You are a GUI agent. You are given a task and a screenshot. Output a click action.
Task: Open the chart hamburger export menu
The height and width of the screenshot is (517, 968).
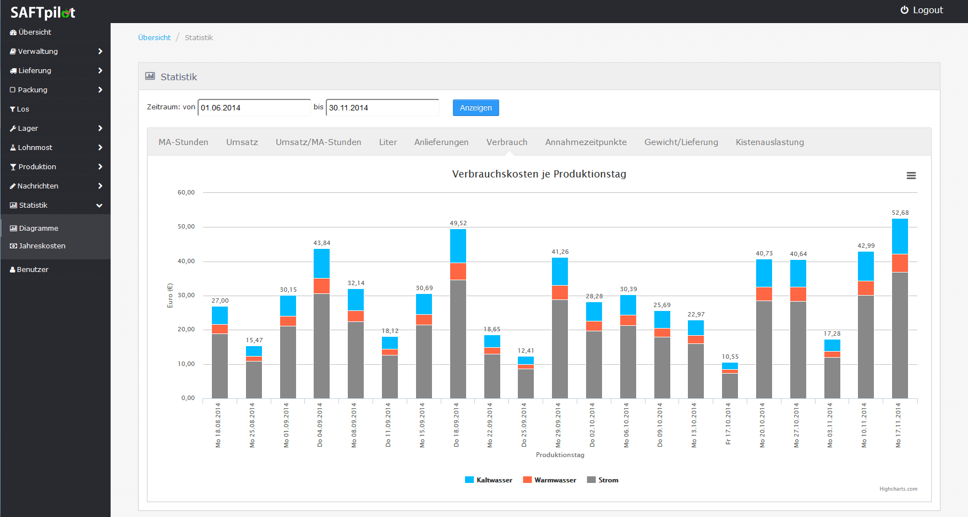pos(911,176)
